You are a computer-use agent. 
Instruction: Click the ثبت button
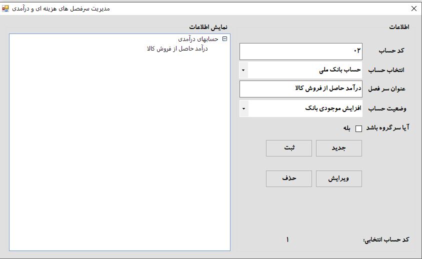coord(289,148)
